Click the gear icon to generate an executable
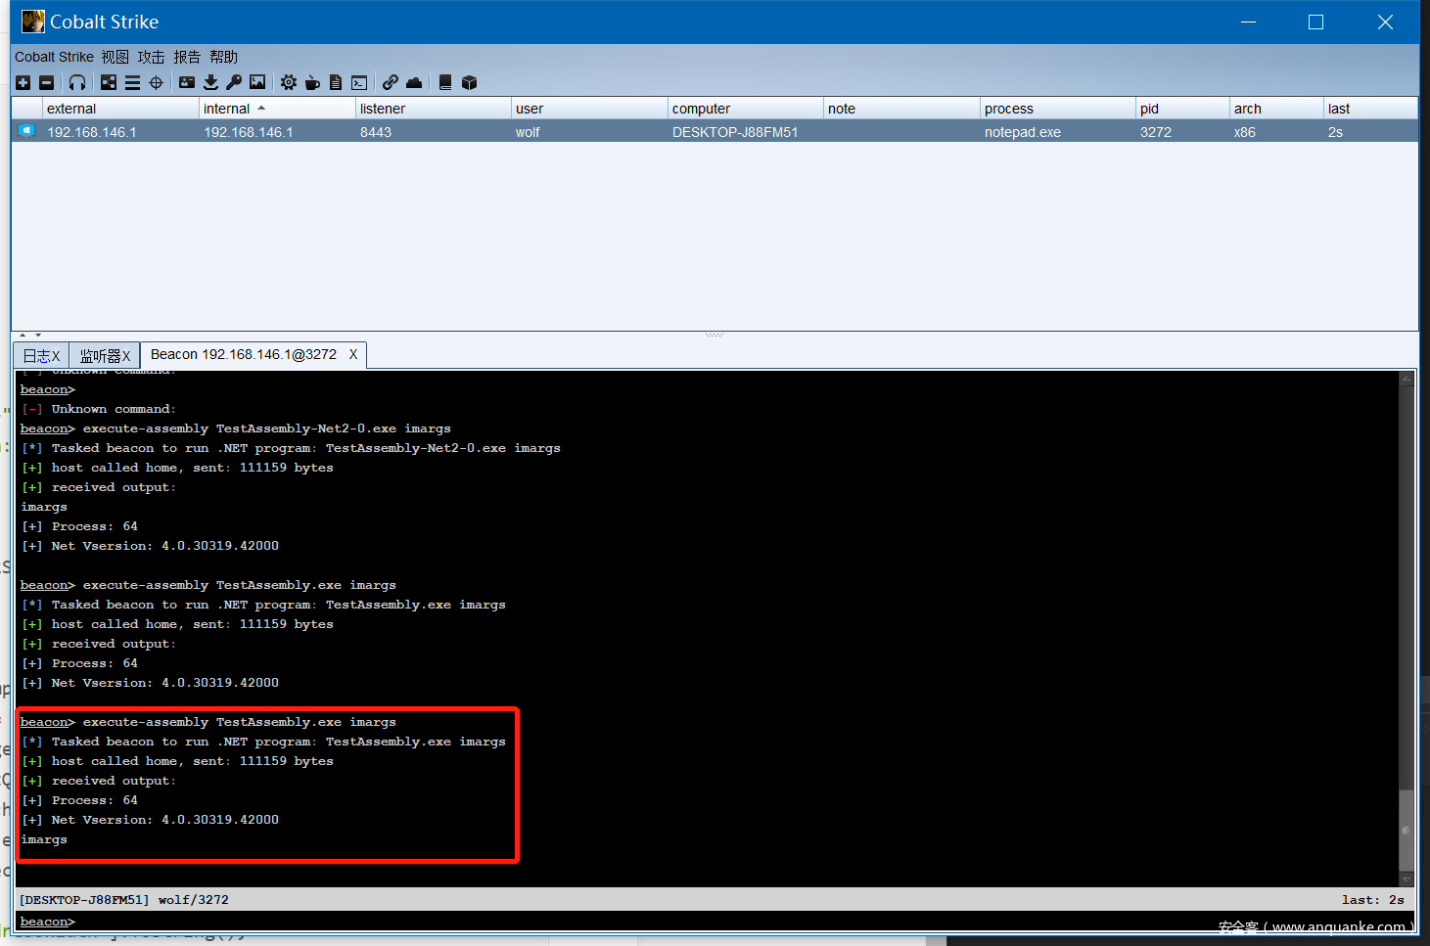The height and width of the screenshot is (946, 1430). (x=289, y=83)
